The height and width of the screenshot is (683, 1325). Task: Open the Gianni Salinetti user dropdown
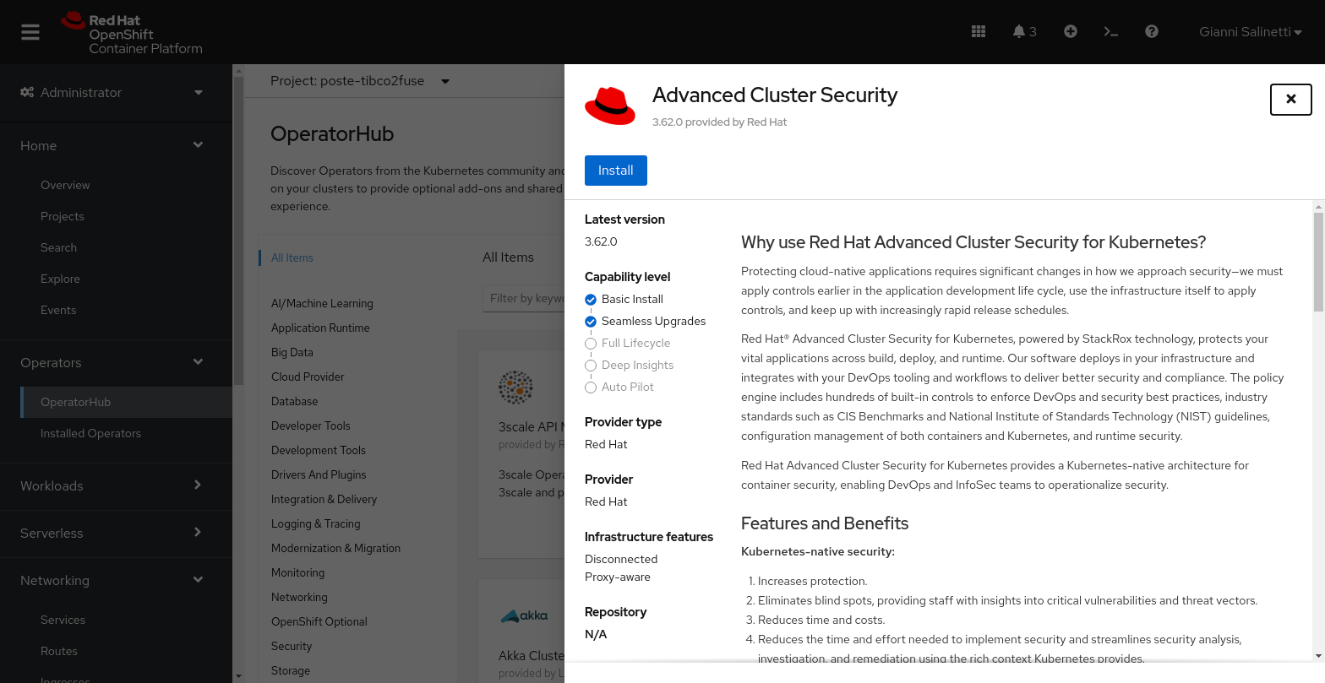(x=1251, y=31)
